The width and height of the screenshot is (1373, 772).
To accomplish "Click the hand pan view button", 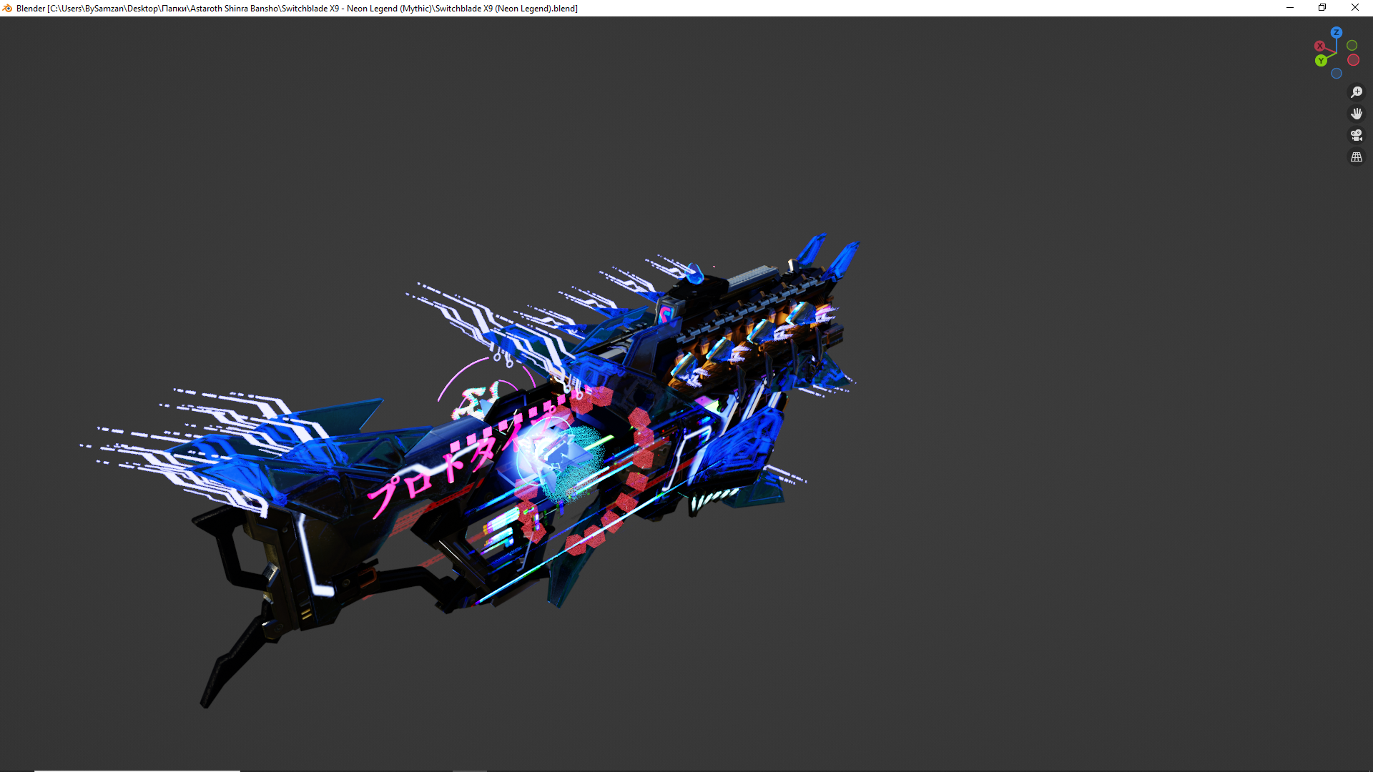I will pyautogui.click(x=1356, y=114).
